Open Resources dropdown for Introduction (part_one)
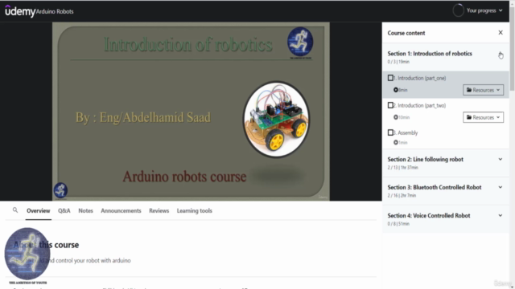Screen dimensions: 515x289 [x=483, y=90]
